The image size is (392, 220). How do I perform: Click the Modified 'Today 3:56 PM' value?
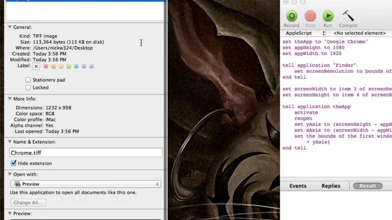50,60
